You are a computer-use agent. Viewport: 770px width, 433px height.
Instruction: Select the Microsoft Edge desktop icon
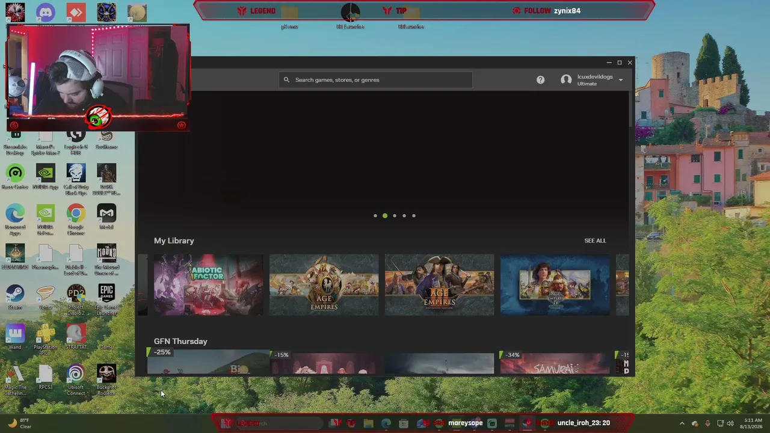[15, 220]
